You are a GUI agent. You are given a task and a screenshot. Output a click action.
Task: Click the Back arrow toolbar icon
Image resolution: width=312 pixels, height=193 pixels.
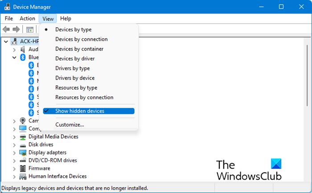coord(6,29)
